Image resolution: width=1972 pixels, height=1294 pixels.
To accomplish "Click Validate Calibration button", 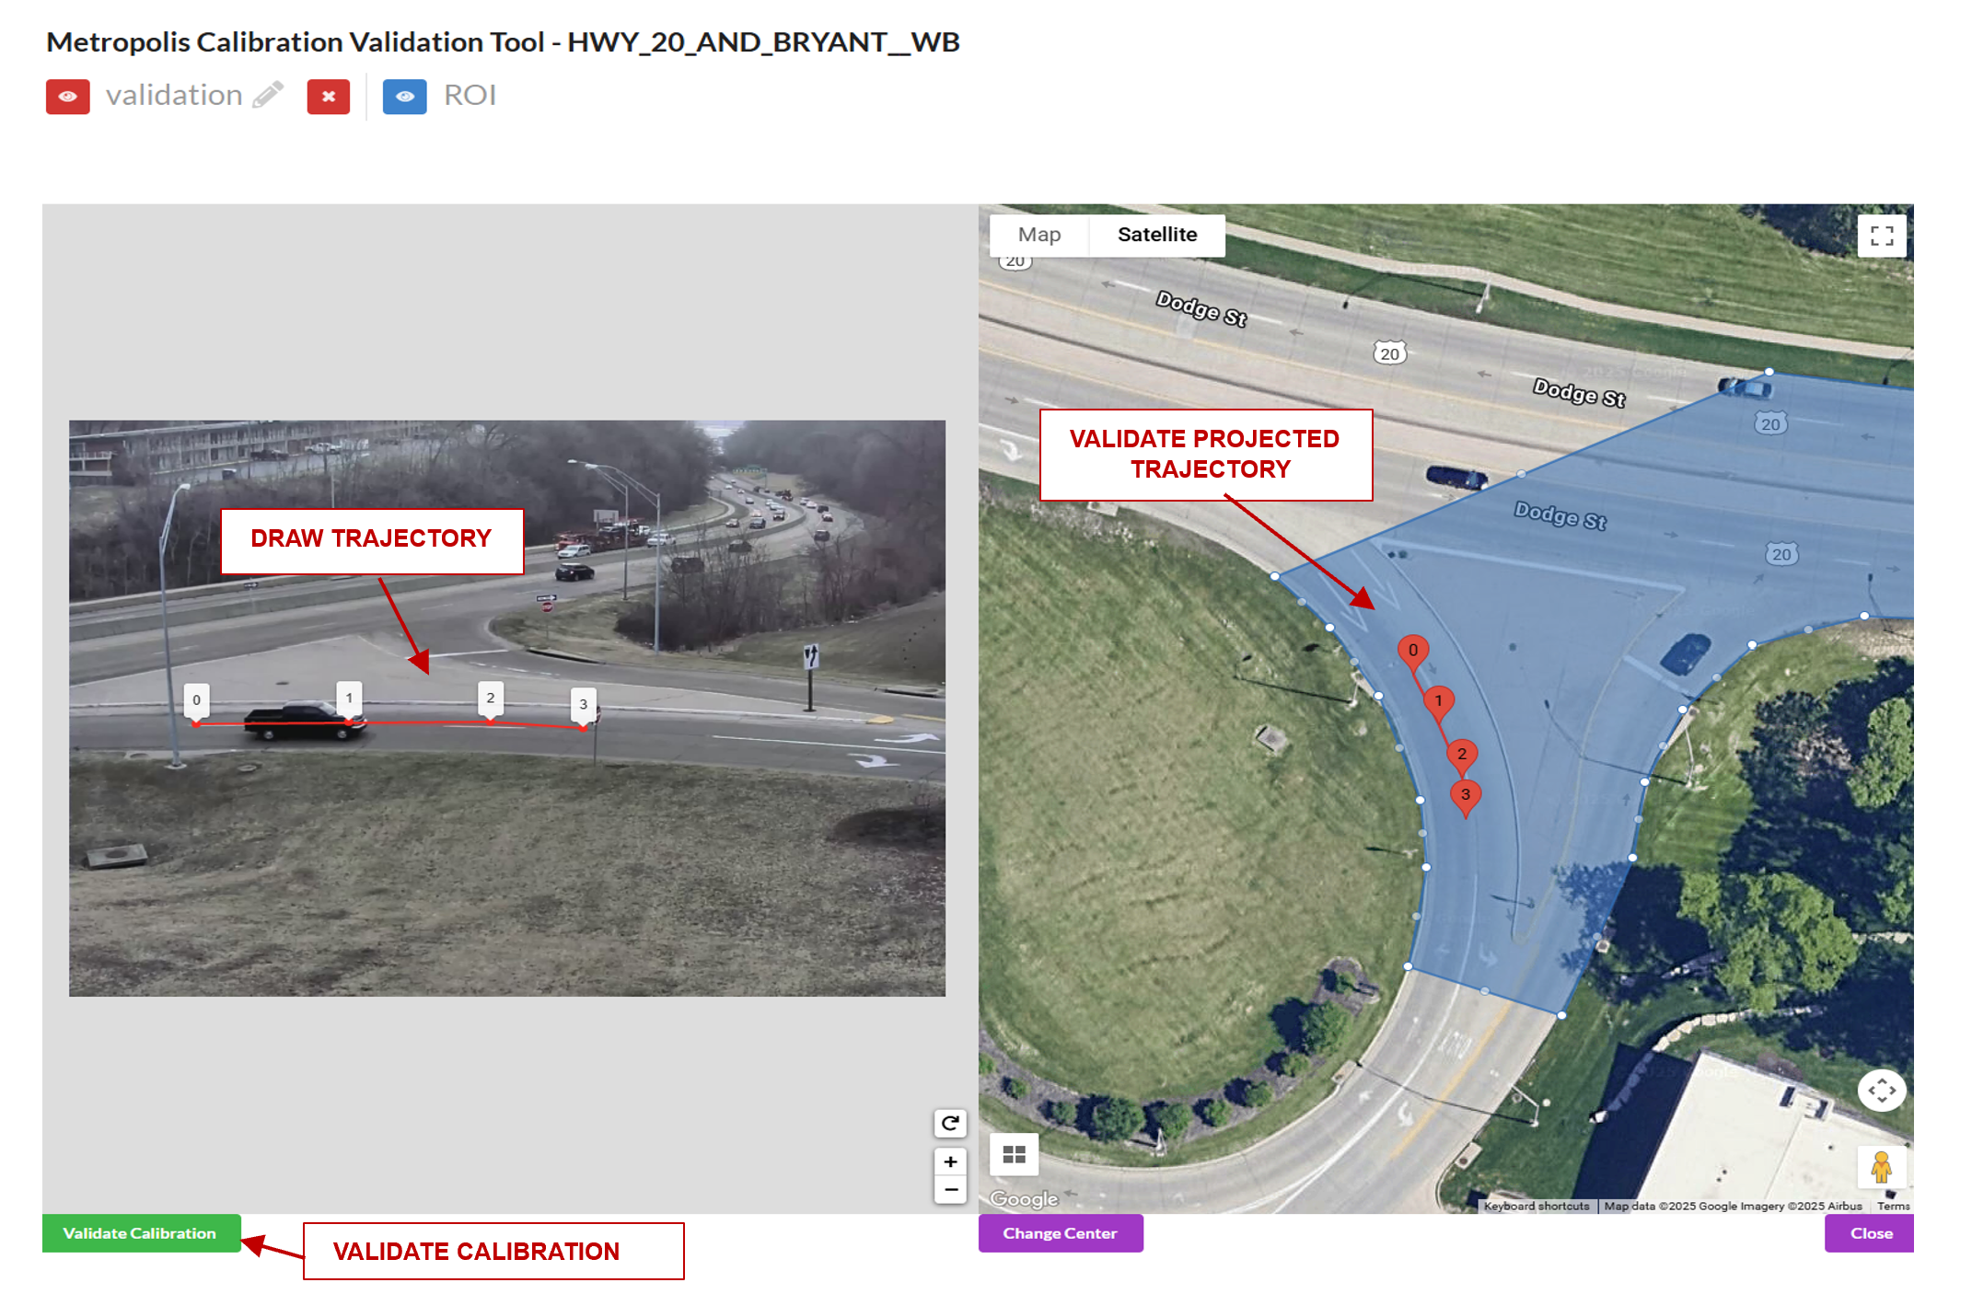I will [141, 1233].
